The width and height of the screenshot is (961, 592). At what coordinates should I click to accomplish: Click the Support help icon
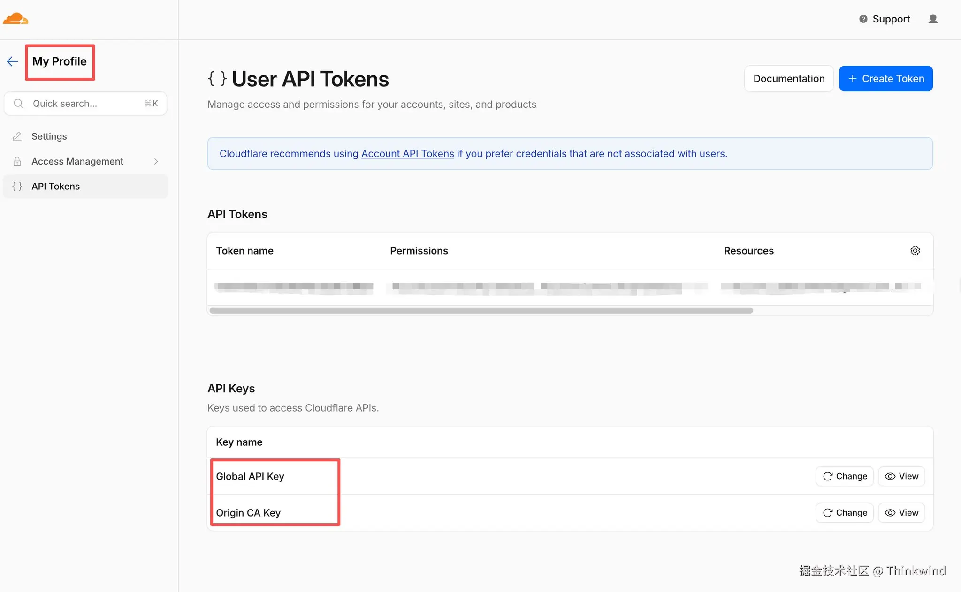863,19
